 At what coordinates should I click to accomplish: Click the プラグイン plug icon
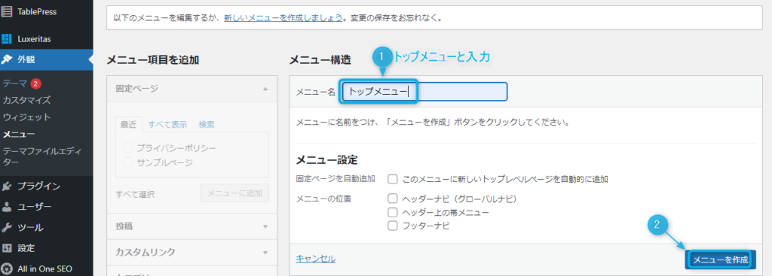click(7, 186)
